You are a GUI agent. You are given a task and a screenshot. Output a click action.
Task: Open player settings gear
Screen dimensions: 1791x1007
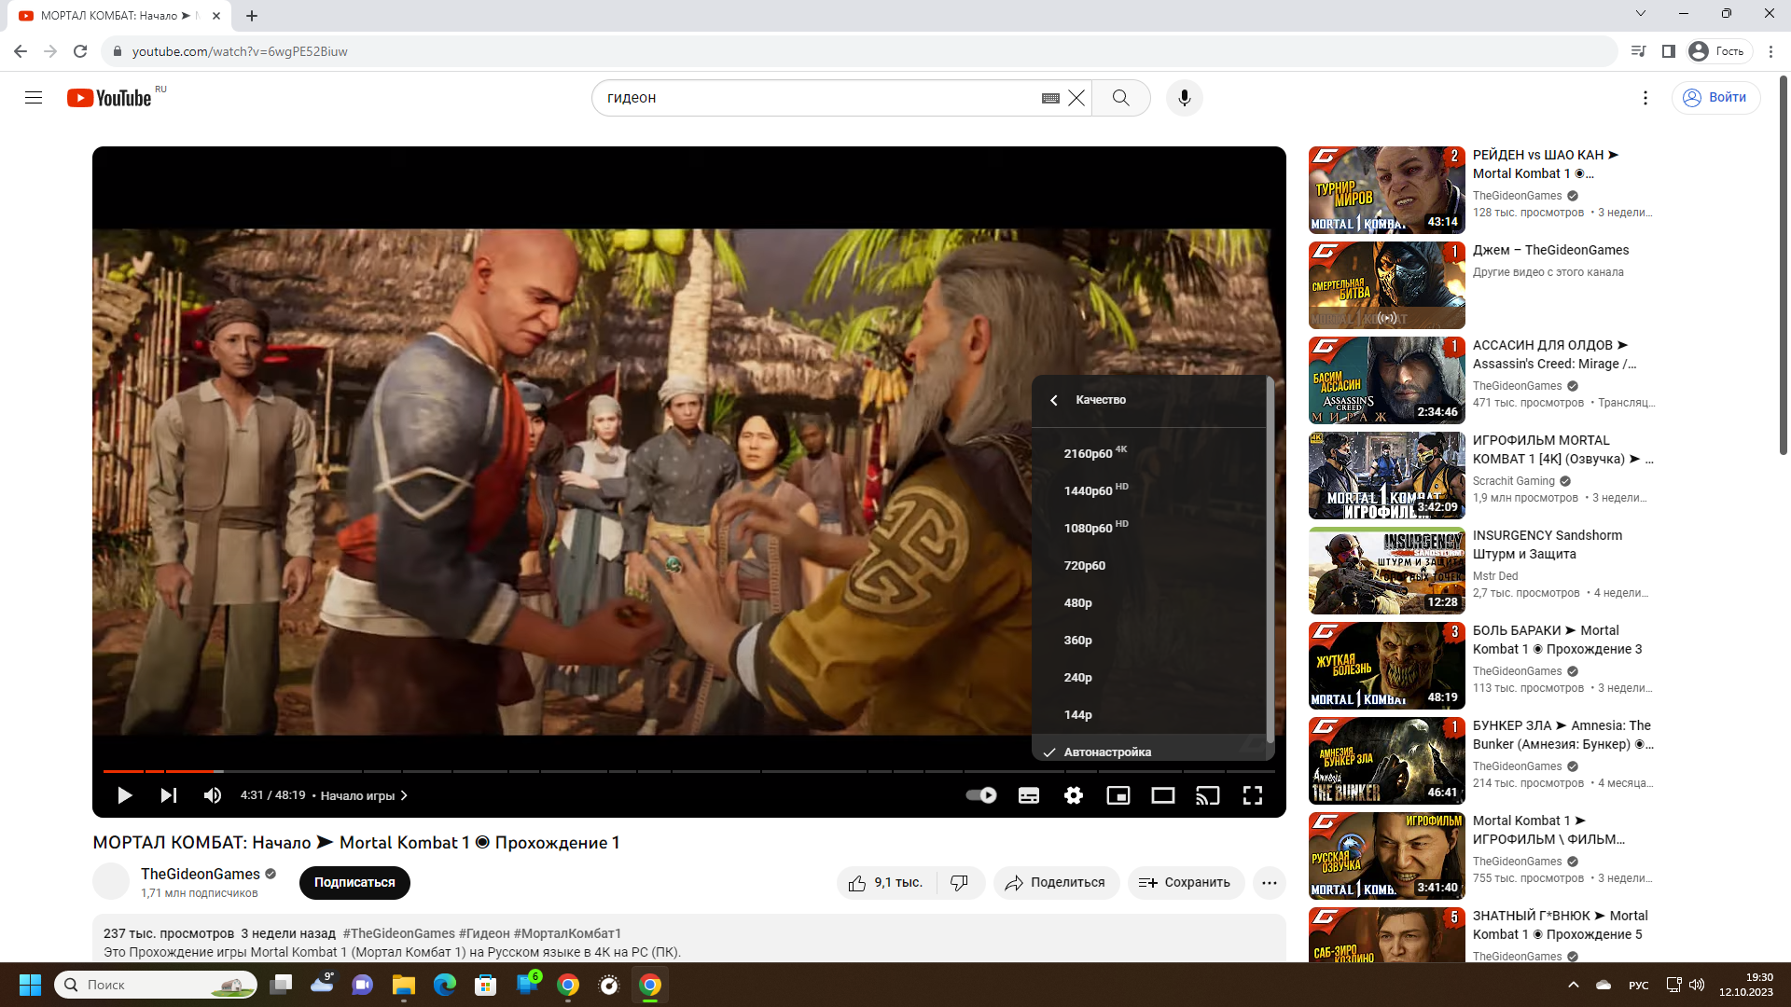[1074, 795]
